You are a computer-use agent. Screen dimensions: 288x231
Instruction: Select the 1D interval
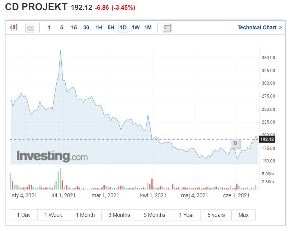coord(123,28)
